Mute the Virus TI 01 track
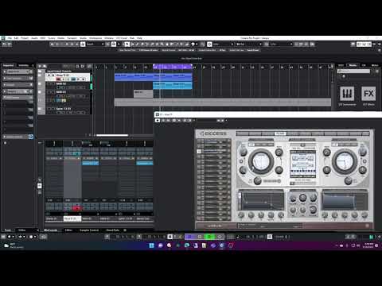 coord(49,75)
